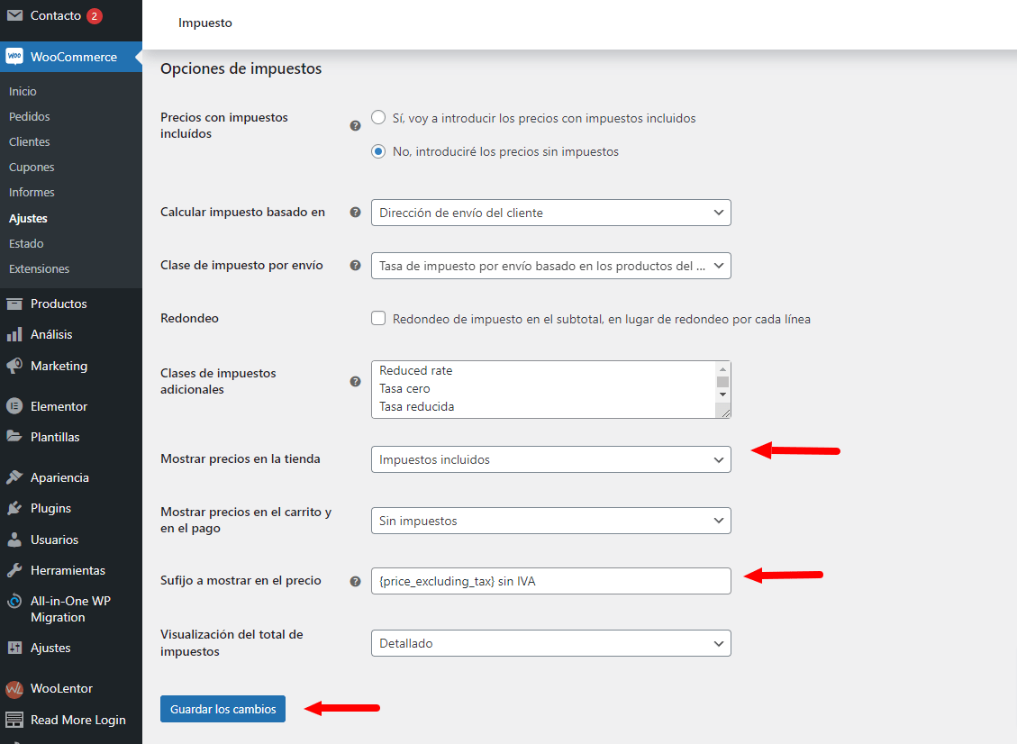Screen dimensions: 1017x744
Task: Open the Calcular impuesto basado en dropdown
Action: coord(550,213)
